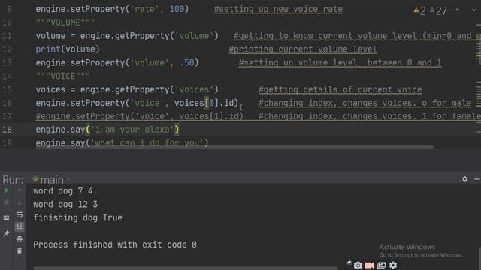Click the """VOICE""" docstring on line 14

click(x=63, y=76)
